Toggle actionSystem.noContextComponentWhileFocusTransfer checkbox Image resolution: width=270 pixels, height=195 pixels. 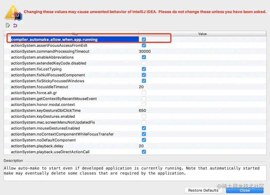(144, 134)
